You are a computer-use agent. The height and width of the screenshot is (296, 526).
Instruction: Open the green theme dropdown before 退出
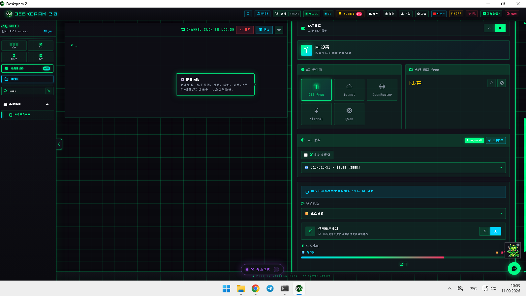pos(491,14)
